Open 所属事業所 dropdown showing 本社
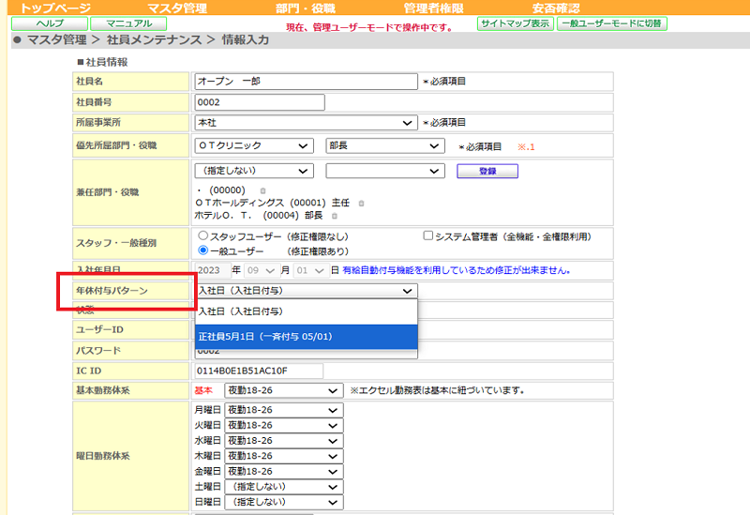Viewport: 750px width, 515px height. [307, 123]
